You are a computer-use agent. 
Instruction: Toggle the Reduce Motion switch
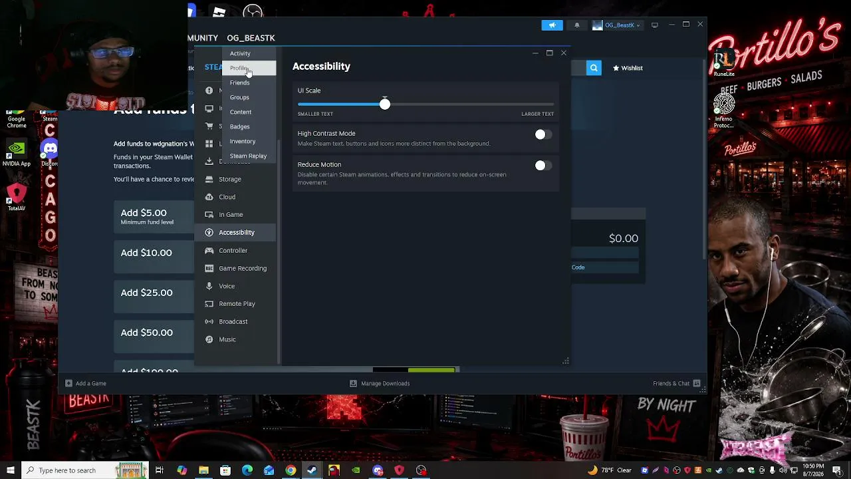(x=543, y=166)
